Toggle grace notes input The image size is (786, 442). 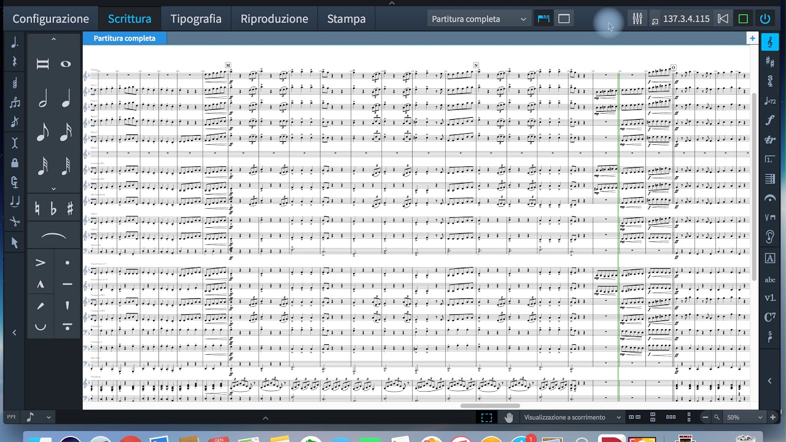[x=15, y=122]
